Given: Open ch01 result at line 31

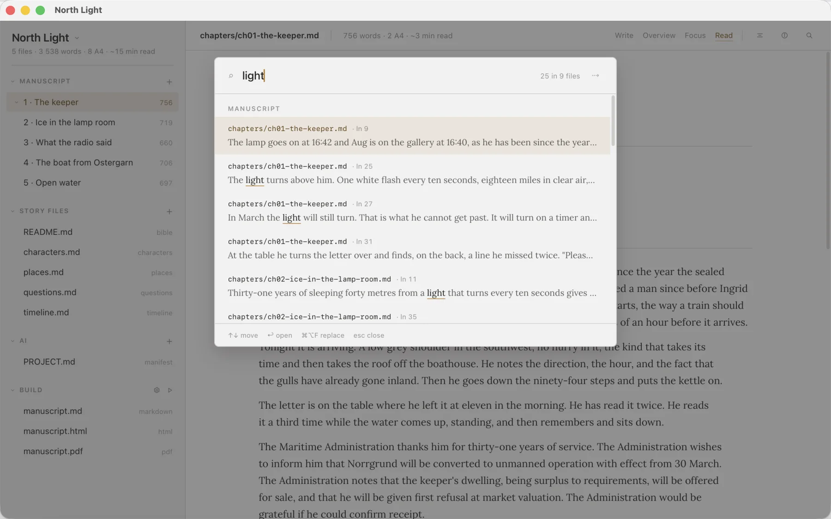Looking at the screenshot, I should tap(412, 249).
